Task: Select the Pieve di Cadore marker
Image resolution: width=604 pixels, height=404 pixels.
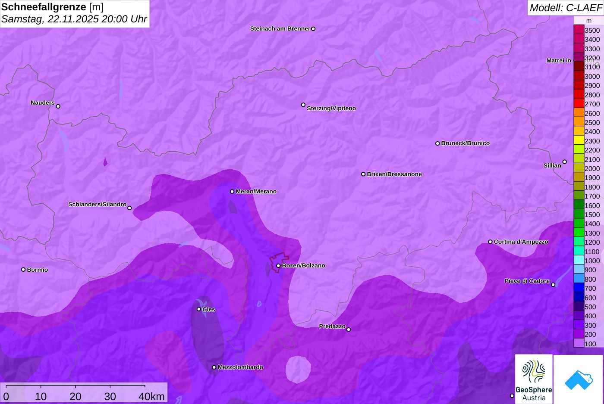Action: [x=553, y=285]
